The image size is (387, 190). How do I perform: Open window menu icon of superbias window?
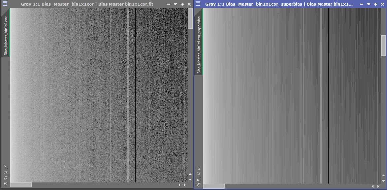[198, 4]
